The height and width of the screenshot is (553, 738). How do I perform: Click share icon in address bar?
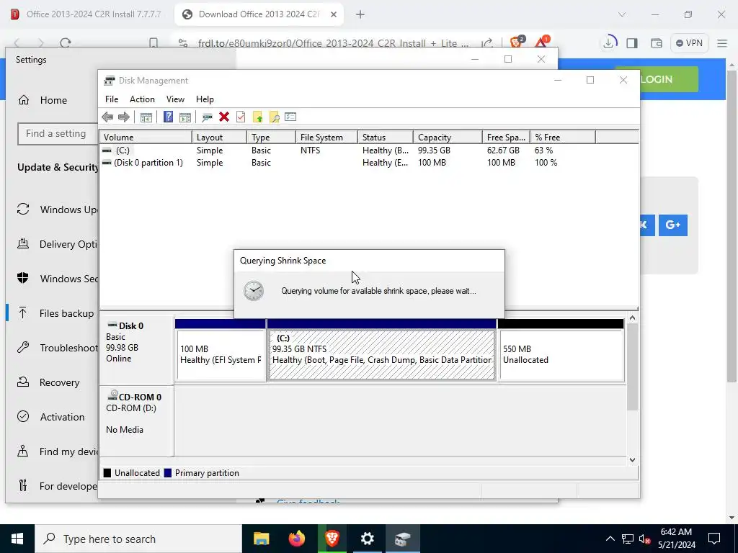(x=487, y=43)
